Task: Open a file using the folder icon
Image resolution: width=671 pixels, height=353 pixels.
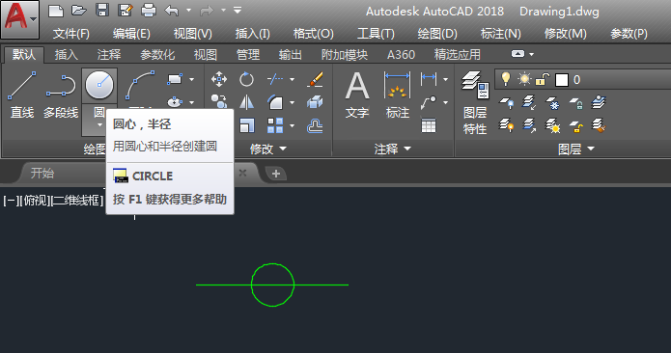Action: [x=79, y=11]
